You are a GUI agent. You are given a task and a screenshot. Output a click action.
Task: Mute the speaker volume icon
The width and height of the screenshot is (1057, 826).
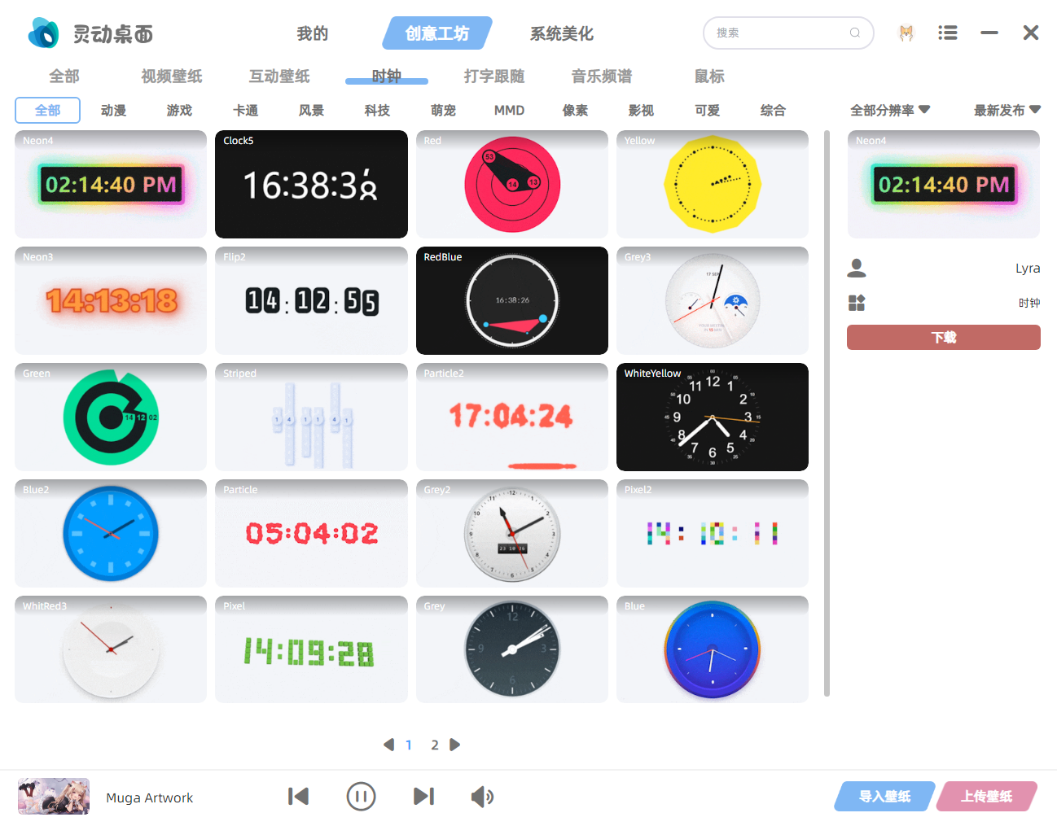coord(482,796)
